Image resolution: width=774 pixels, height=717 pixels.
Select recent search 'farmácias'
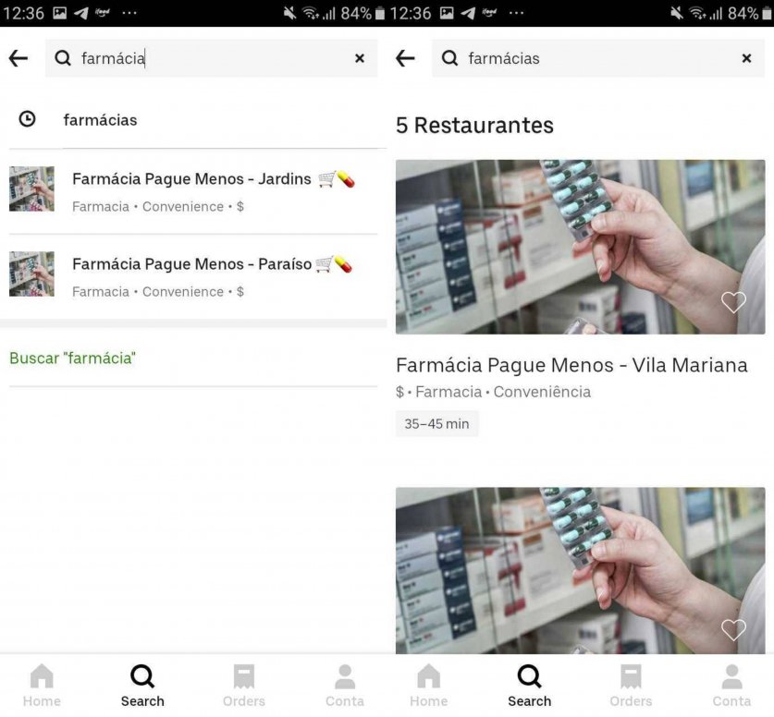100,120
